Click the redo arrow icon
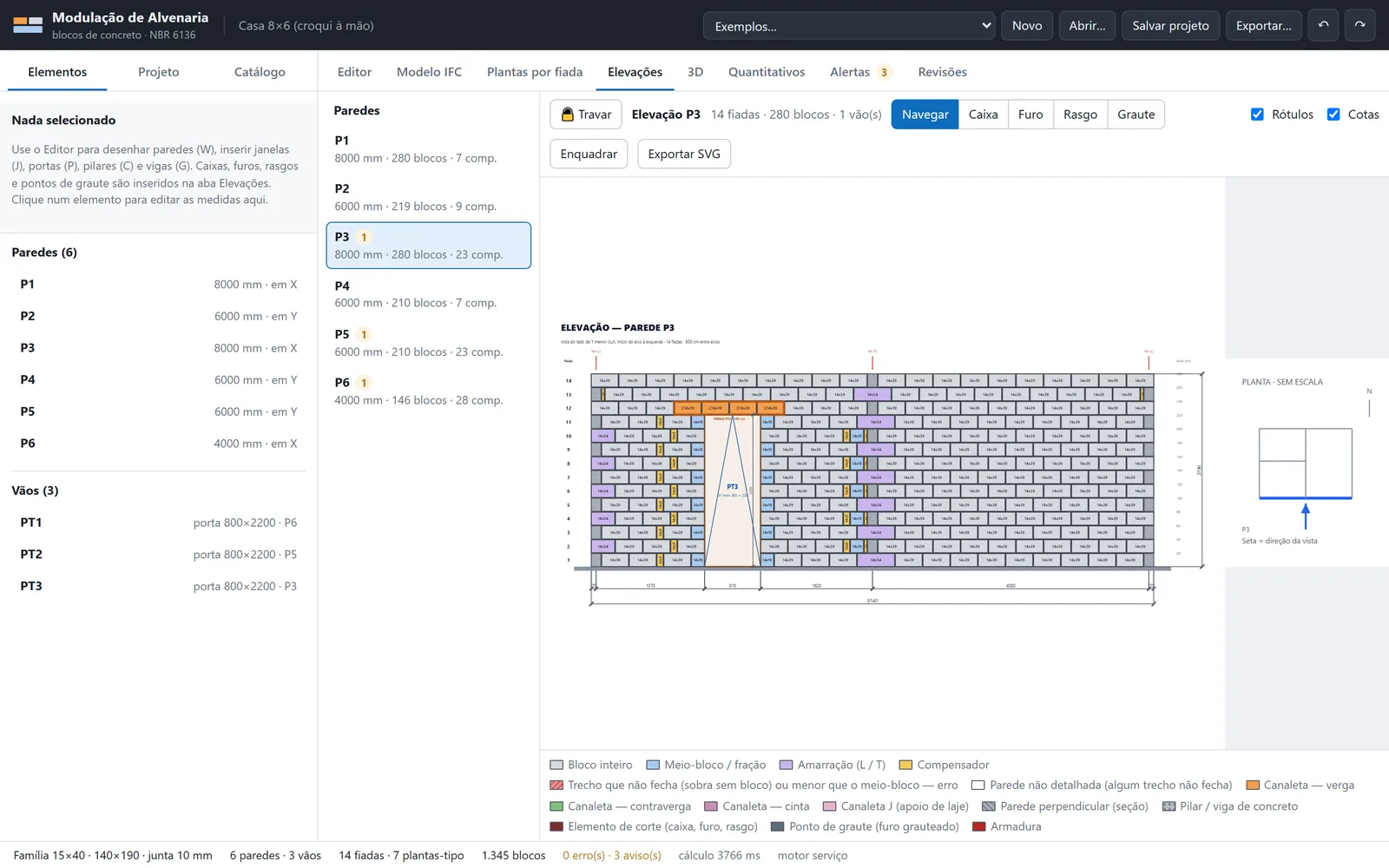Image resolution: width=1389 pixels, height=868 pixels. tap(1360, 25)
